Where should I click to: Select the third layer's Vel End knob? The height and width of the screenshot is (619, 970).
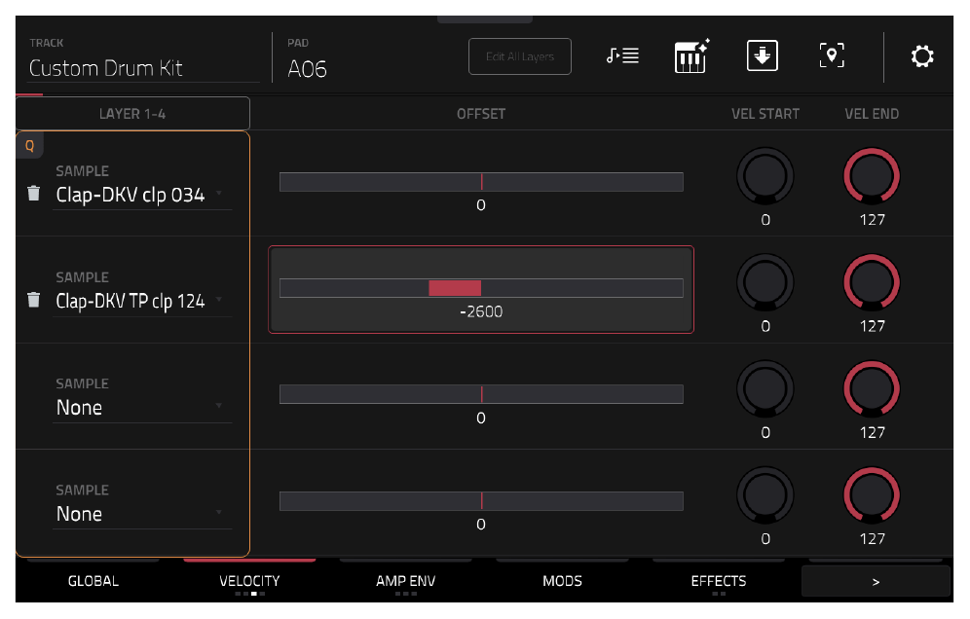pyautogui.click(x=872, y=388)
